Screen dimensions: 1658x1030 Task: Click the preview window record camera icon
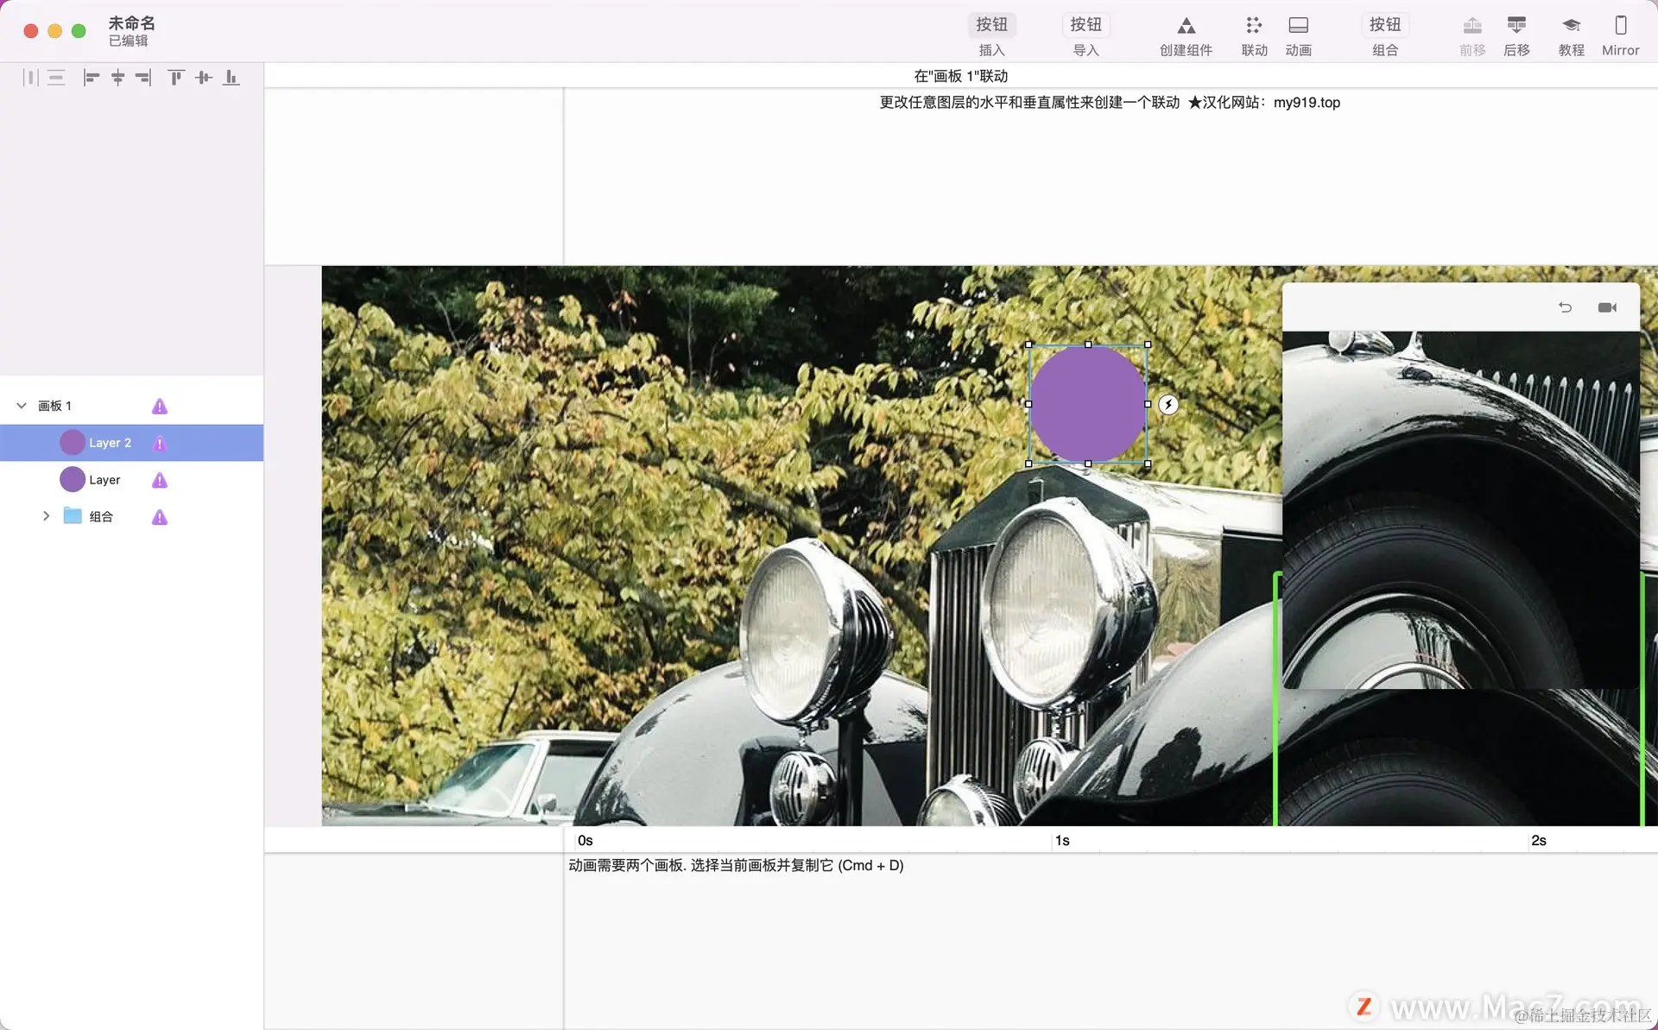[x=1606, y=307]
